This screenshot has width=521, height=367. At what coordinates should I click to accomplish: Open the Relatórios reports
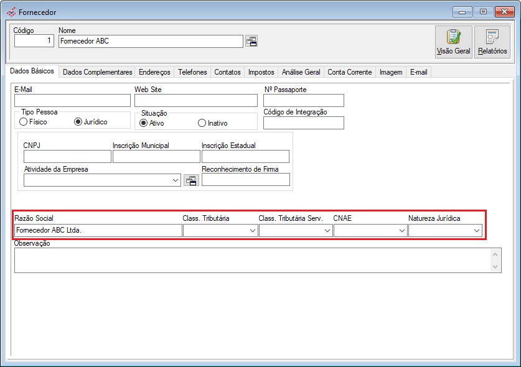492,42
